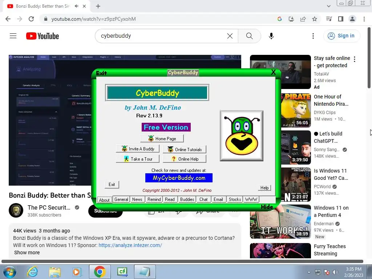
Task: Switch to the General tab
Action: click(121, 199)
